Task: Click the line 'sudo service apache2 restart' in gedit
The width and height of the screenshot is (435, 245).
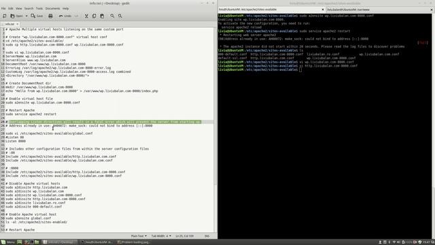Action: coord(31,114)
